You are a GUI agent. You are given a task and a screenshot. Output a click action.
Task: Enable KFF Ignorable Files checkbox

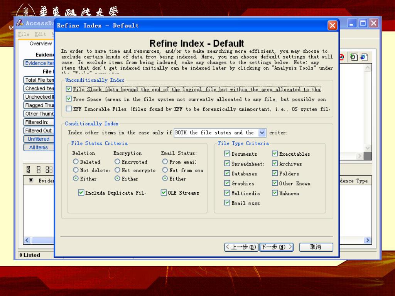(x=69, y=108)
